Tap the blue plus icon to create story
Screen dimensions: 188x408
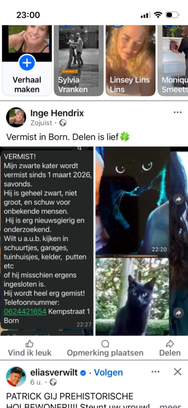(x=27, y=63)
